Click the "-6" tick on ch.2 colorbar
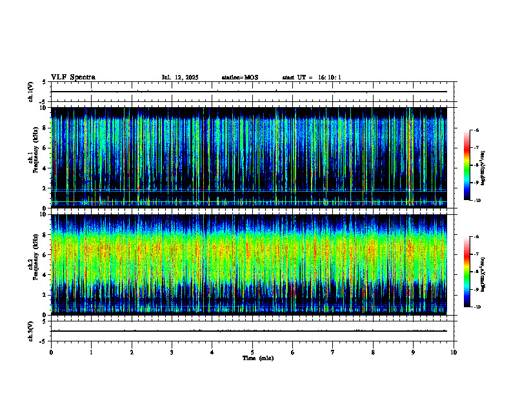Image resolution: width=511 pixels, height=395 pixels. point(476,237)
